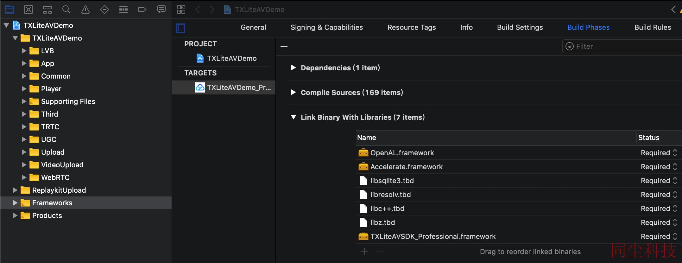Image resolution: width=682 pixels, height=263 pixels.
Task: Change libresolv.tbd Required status
Action: 659,195
